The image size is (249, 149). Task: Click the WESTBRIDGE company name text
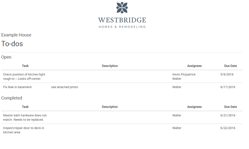click(122, 20)
